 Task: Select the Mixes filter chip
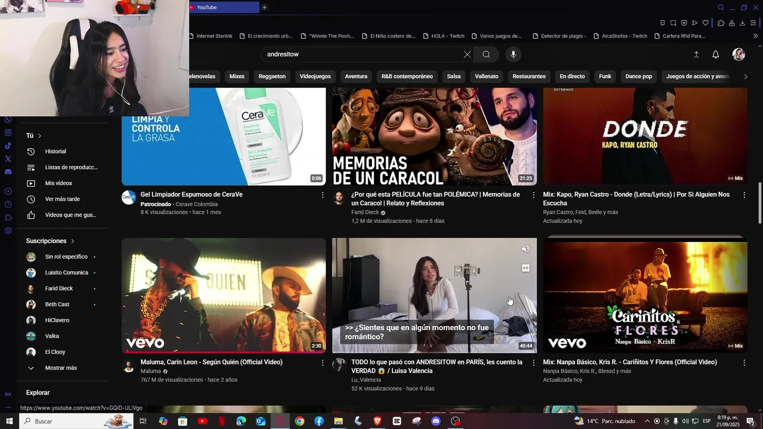tap(237, 76)
